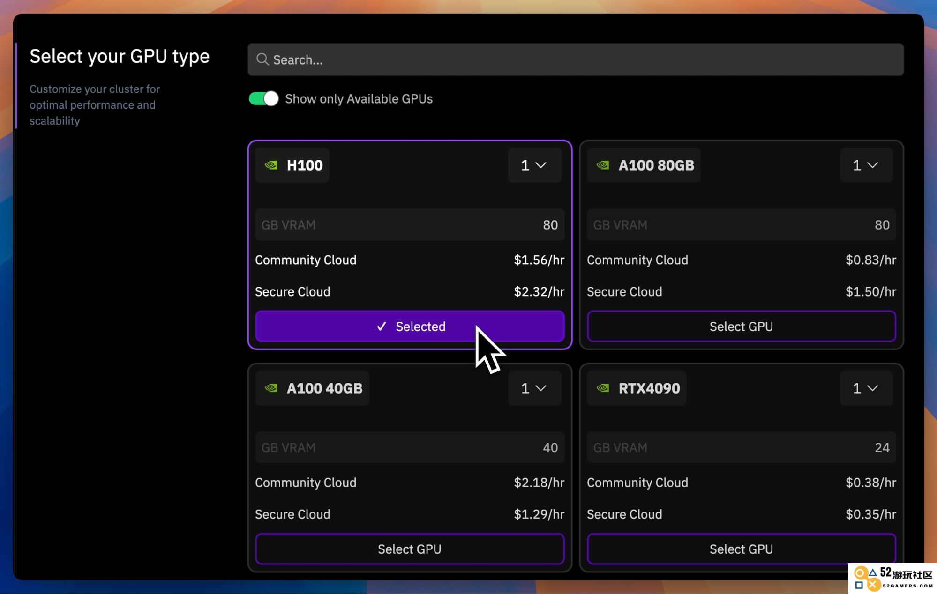Viewport: 937px width, 594px height.
Task: Open the A100 80GB GPU count dropdown
Action: point(866,165)
